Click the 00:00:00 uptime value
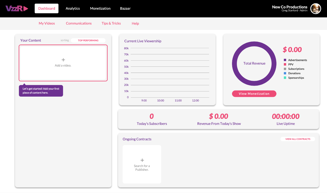This screenshot has height=193, width=327. point(286,116)
